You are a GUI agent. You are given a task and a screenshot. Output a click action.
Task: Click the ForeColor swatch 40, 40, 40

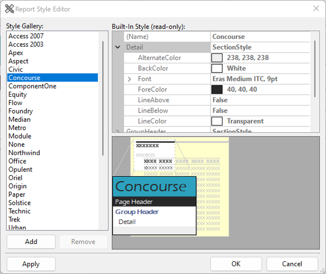(x=217, y=90)
